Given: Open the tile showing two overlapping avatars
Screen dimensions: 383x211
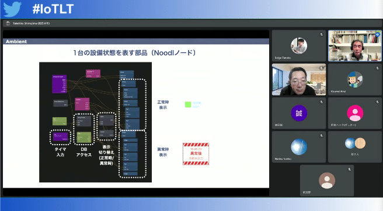Looking at the screenshot, I should coord(354,147).
